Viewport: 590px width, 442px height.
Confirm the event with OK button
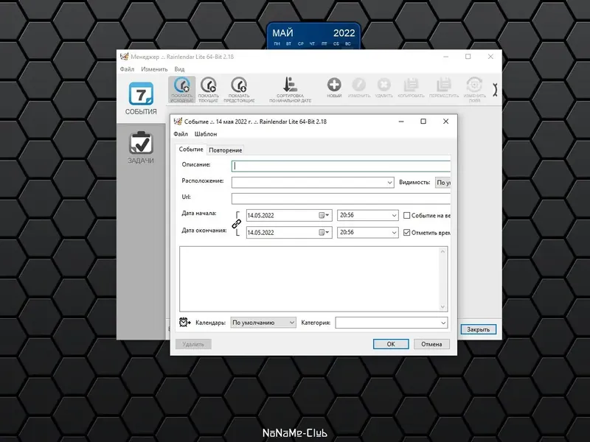(391, 344)
